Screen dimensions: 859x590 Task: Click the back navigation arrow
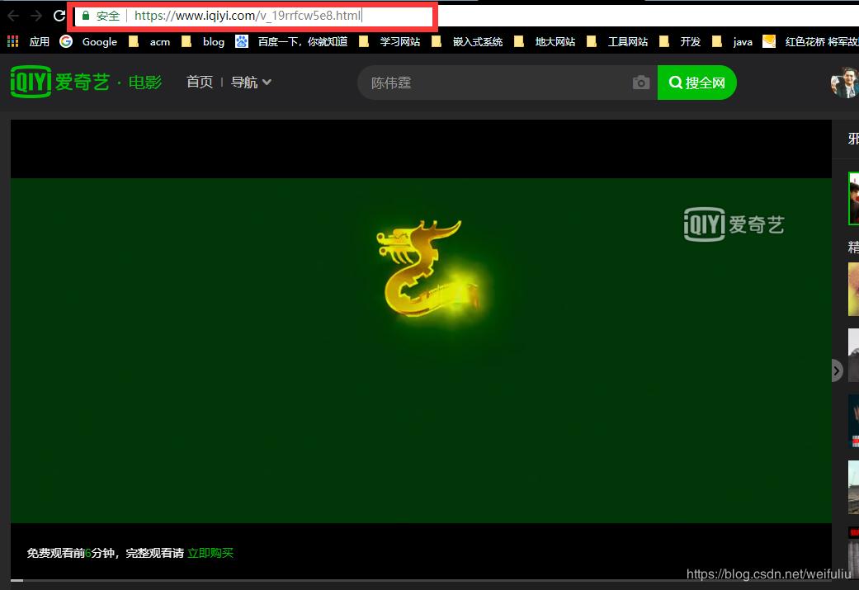pyautogui.click(x=12, y=15)
